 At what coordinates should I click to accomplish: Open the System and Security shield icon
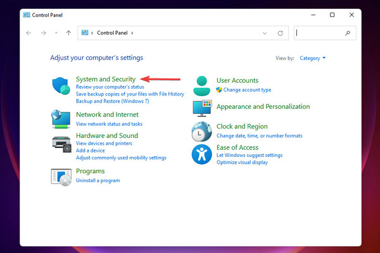[x=61, y=86]
